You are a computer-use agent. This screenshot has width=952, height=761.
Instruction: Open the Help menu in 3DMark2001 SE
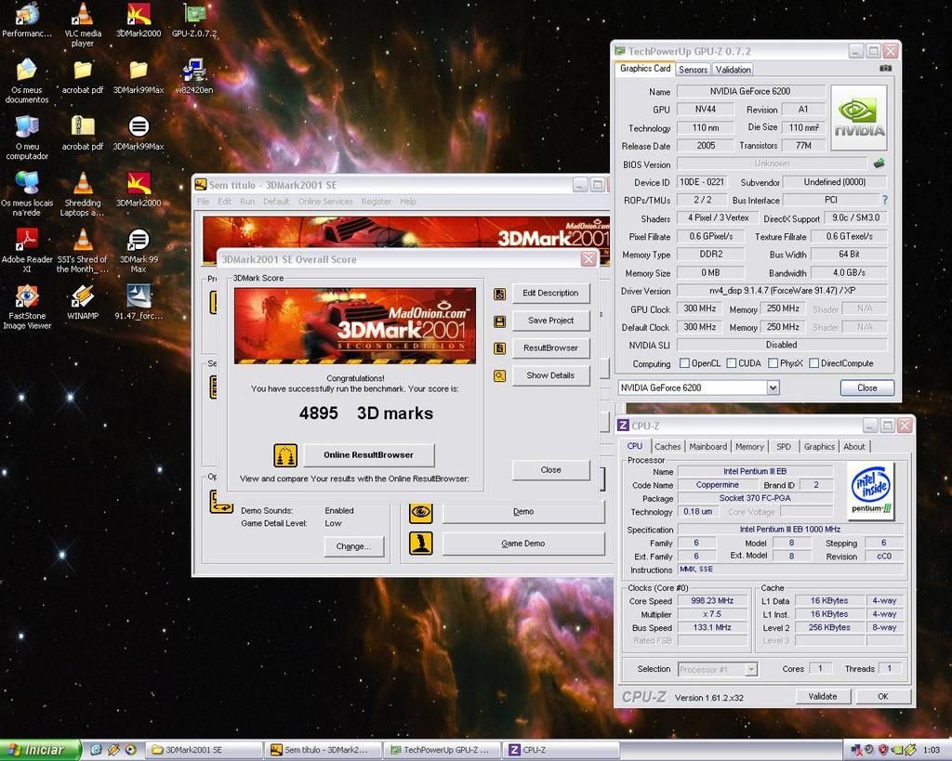(x=408, y=202)
